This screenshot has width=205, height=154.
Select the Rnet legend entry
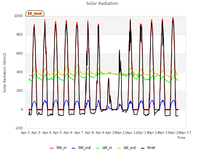(x=148, y=148)
